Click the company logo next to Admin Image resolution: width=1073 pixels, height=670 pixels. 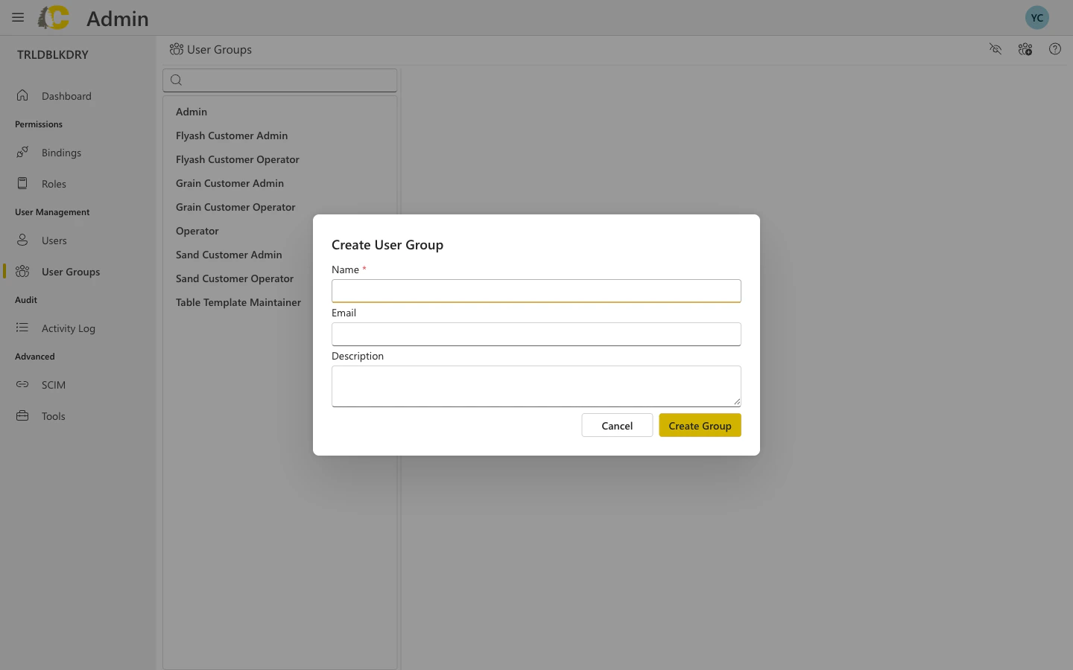click(x=53, y=18)
